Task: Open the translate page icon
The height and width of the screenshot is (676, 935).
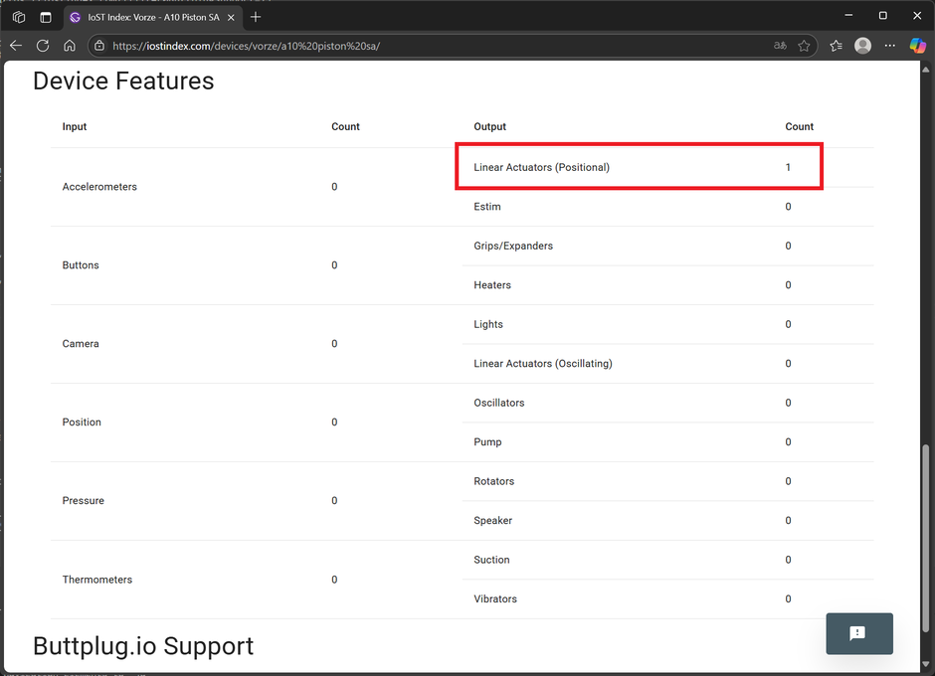Action: (780, 46)
